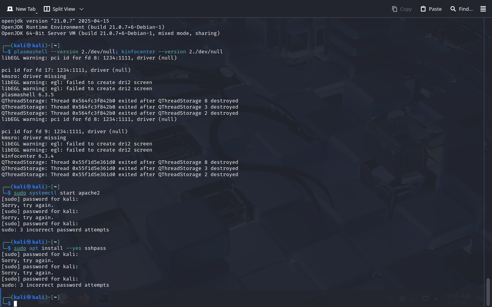Click the 'pci id for fd 9' line
Screen dimensions: 492x307
pos(65,132)
